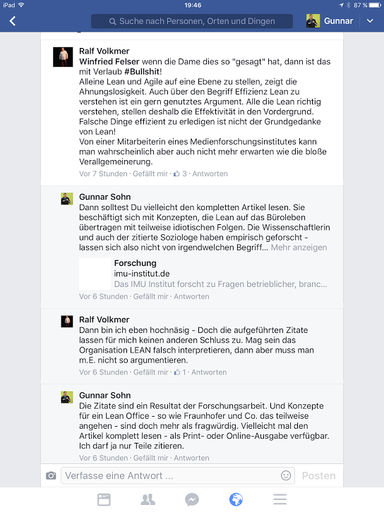Expand comment with Mehr anzeigen
The image size is (384, 512).
pyautogui.click(x=299, y=248)
